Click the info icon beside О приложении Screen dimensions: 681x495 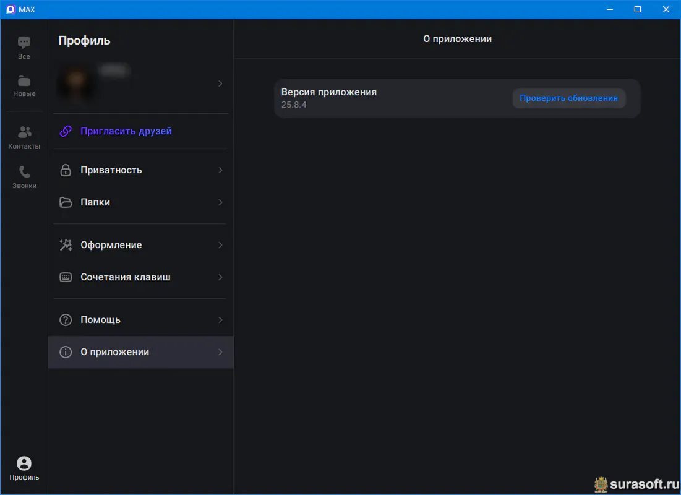(x=66, y=352)
